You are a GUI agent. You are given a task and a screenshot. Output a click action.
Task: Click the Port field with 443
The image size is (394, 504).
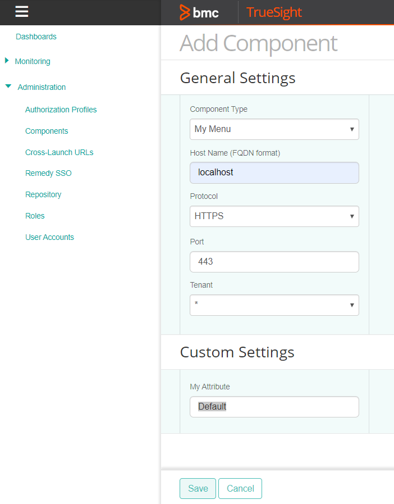(274, 262)
